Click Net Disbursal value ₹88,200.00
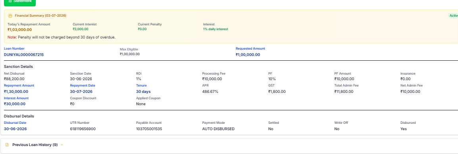The image size is (458, 154). pos(14,79)
